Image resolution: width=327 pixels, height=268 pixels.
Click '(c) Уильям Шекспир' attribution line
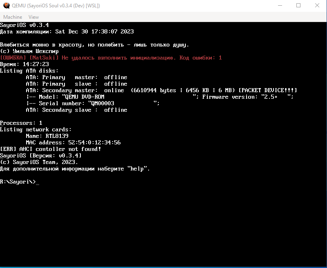point(29,51)
